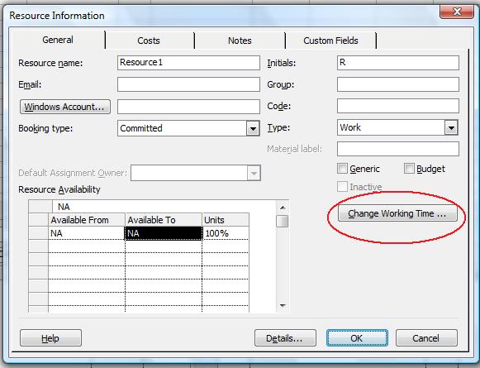Open Help for this dialog
Screen dimensions: 480x368
[50, 338]
